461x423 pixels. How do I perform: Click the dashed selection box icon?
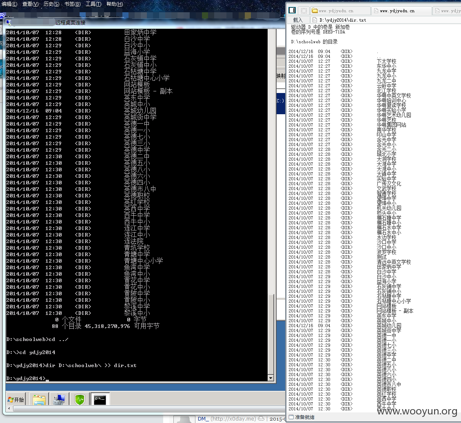(304, 11)
